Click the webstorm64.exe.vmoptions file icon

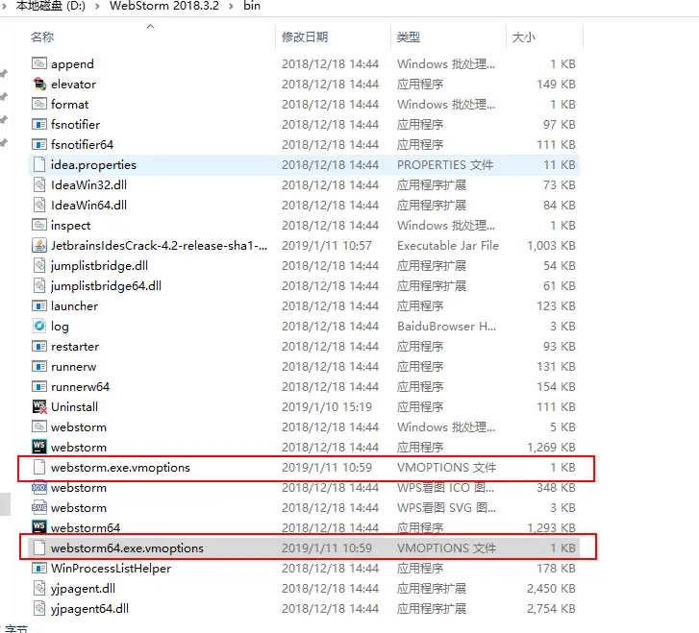[39, 548]
